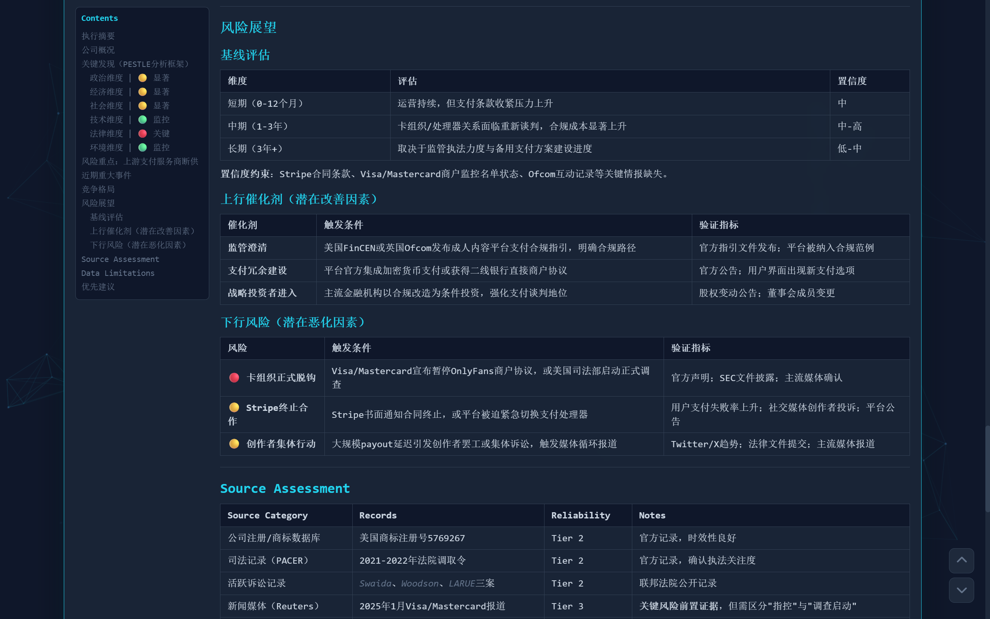The width and height of the screenshot is (990, 619).
Task: Click cell 美国商标注册号5769267
Action: click(x=448, y=538)
